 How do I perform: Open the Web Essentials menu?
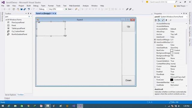[x=74, y=6]
